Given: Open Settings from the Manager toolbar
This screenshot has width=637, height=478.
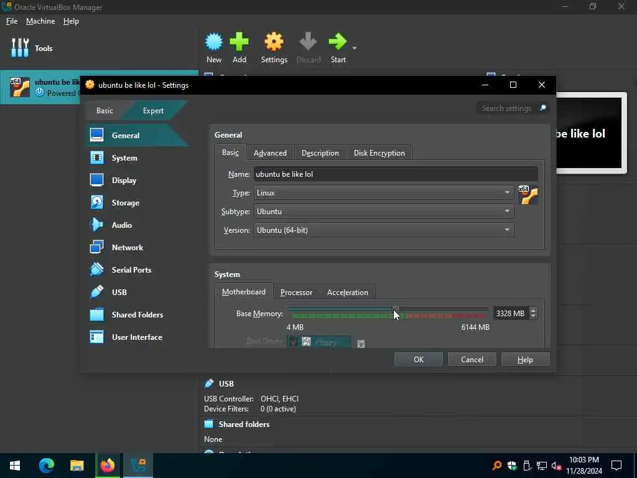Looking at the screenshot, I should [x=274, y=48].
